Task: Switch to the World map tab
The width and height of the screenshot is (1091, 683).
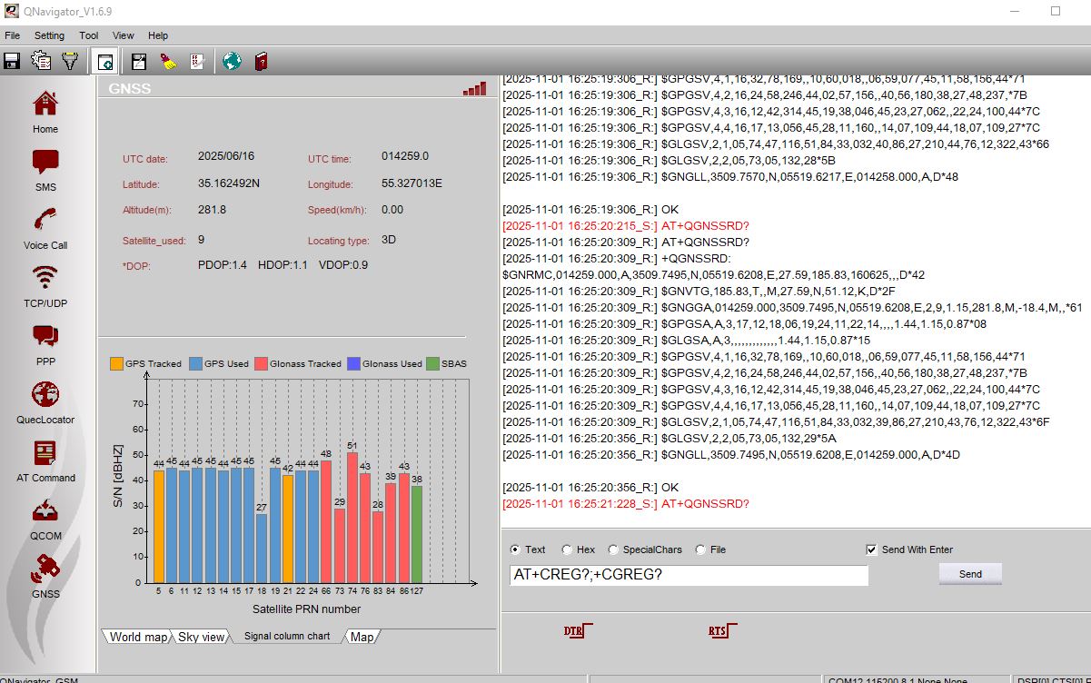Action: pyautogui.click(x=138, y=637)
